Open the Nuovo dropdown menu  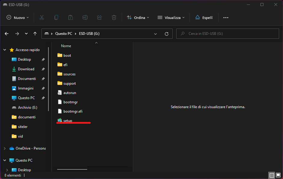click(18, 18)
